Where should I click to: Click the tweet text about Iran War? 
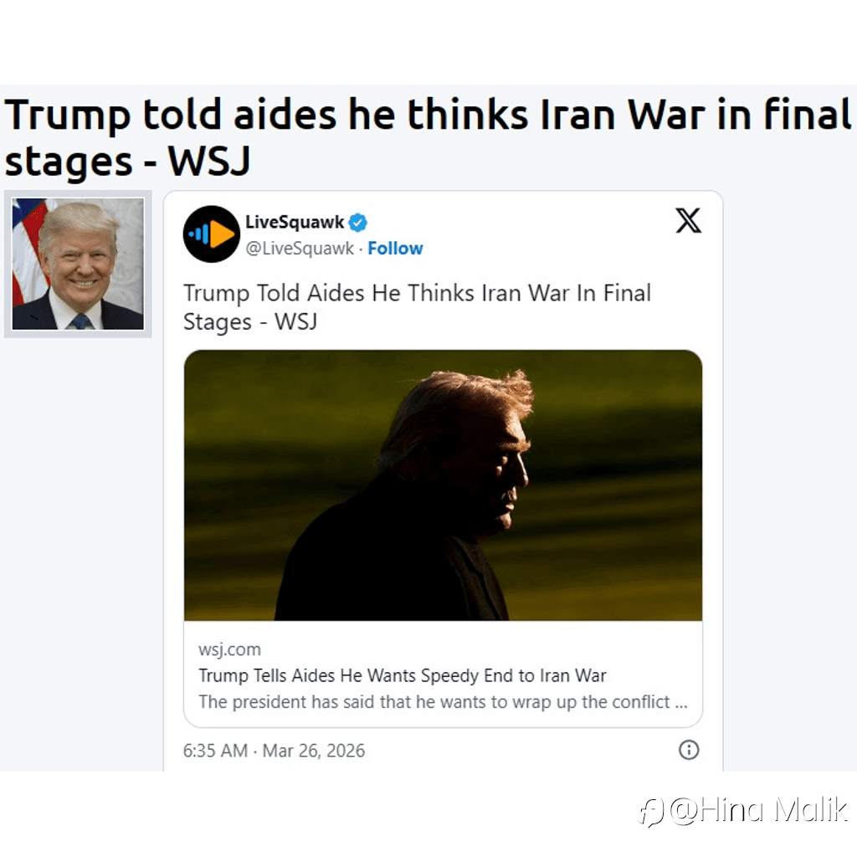(x=417, y=307)
